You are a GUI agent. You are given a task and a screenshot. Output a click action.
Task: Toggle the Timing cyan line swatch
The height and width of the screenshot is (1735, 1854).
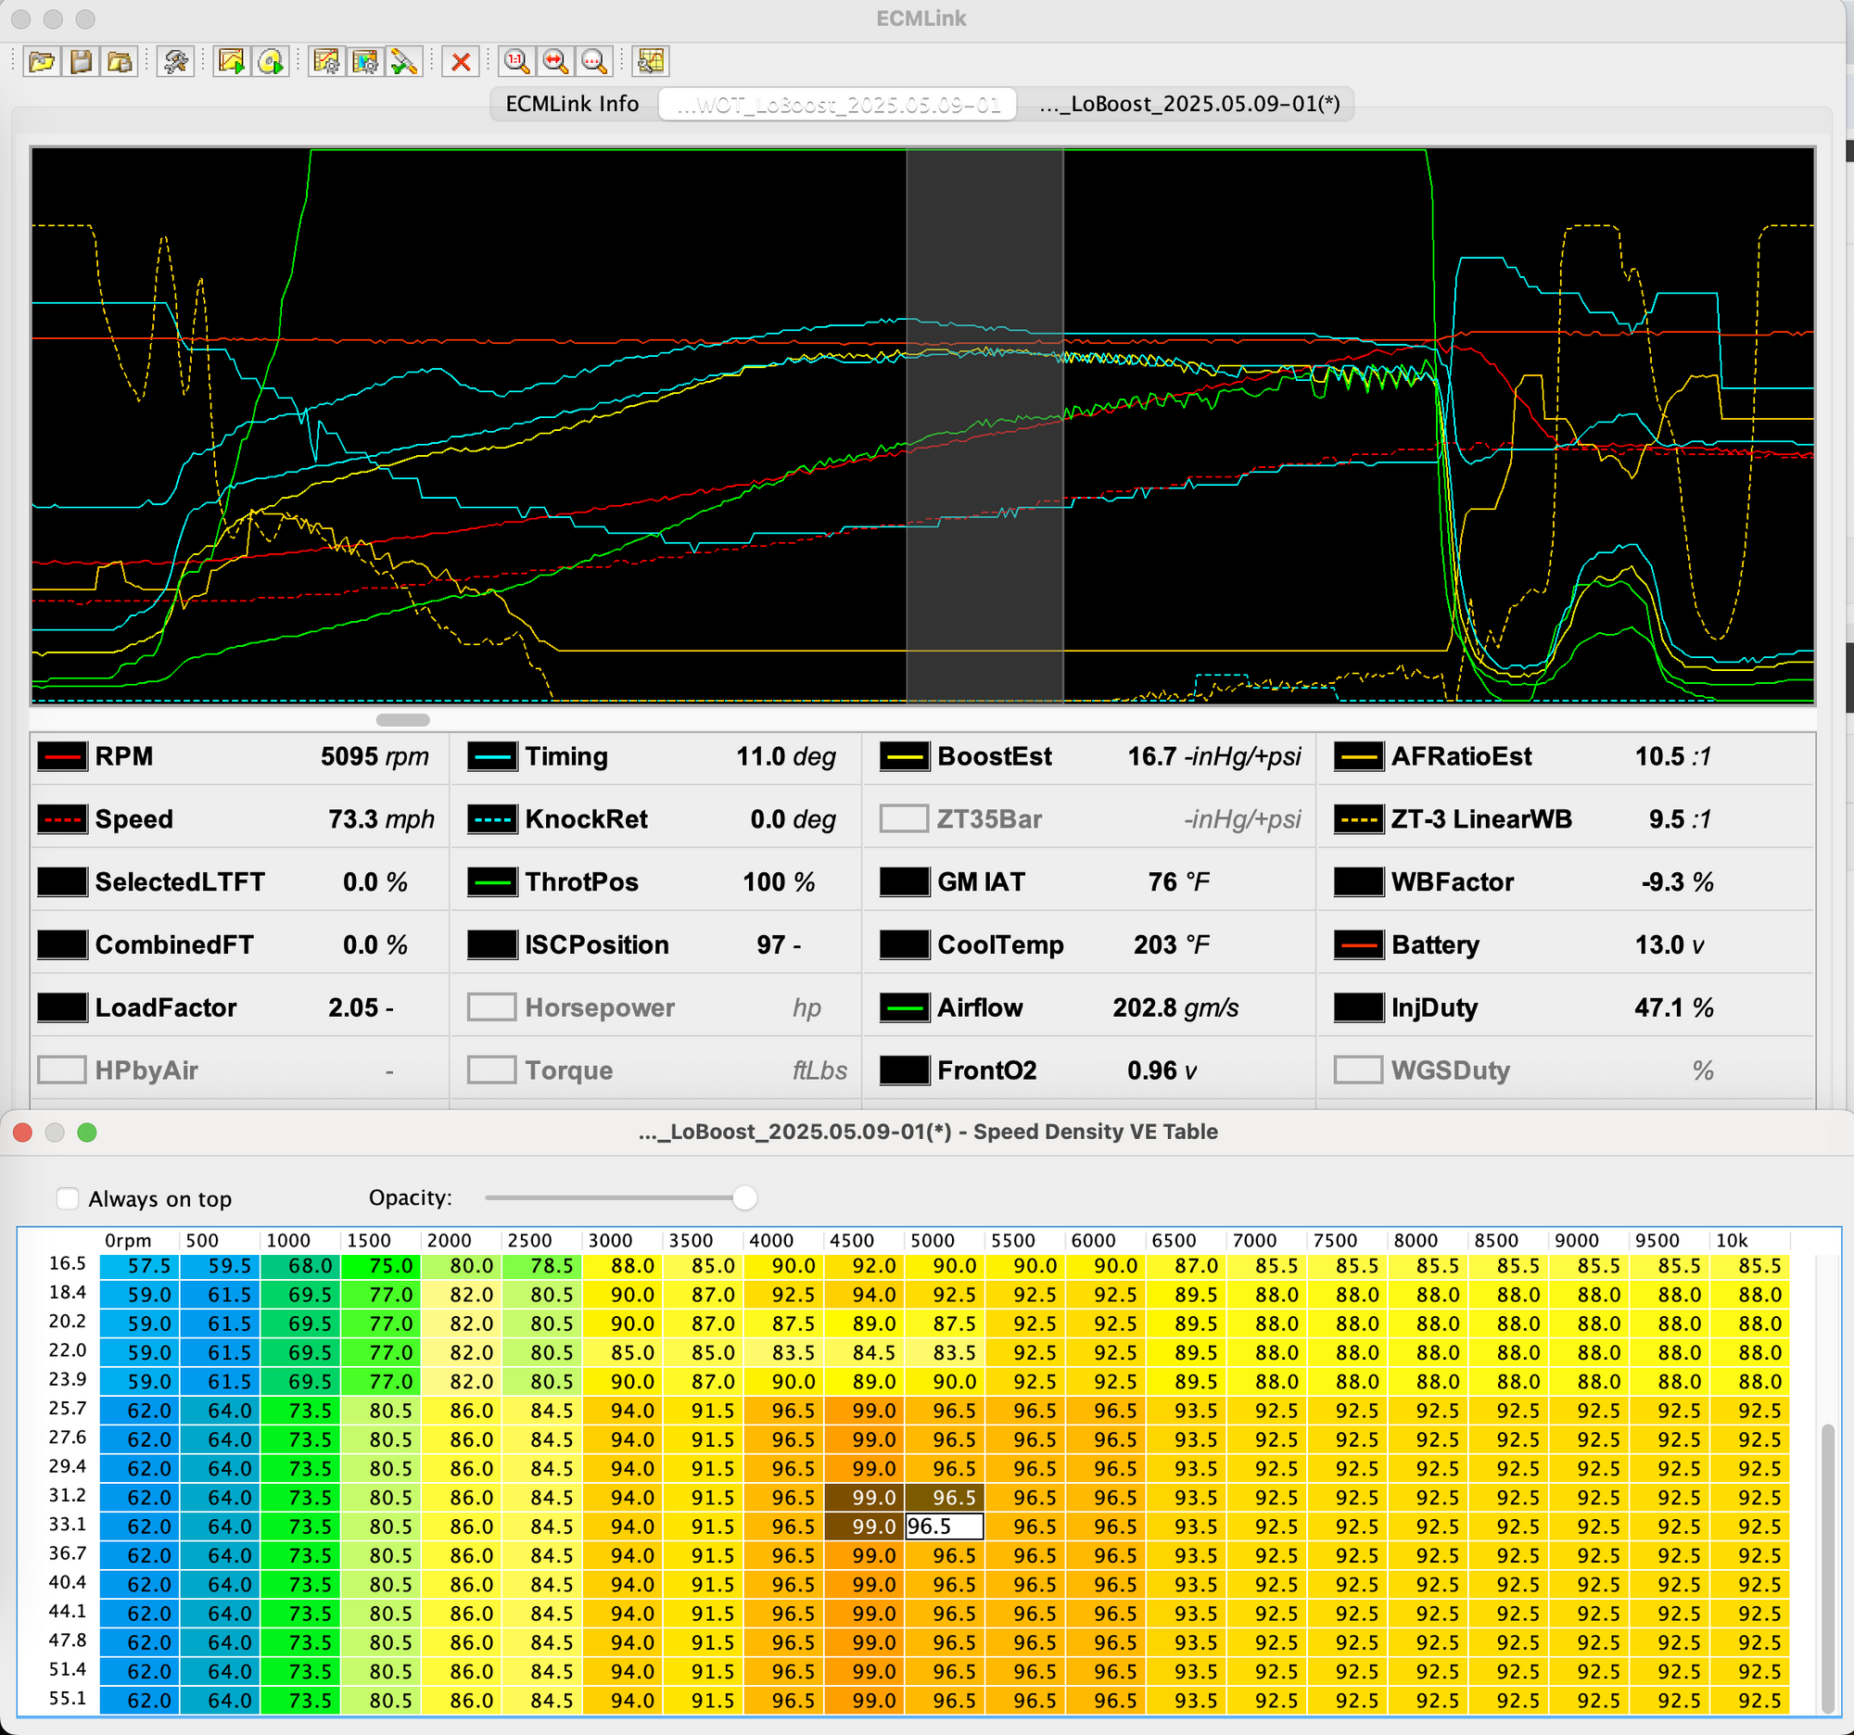tap(491, 756)
